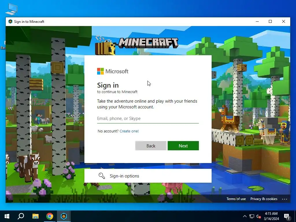The width and height of the screenshot is (296, 222).
Task: Select the This PC desktop icon
Action: coord(11,9)
